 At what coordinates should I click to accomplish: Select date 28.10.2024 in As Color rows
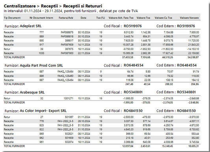point(84,121)
